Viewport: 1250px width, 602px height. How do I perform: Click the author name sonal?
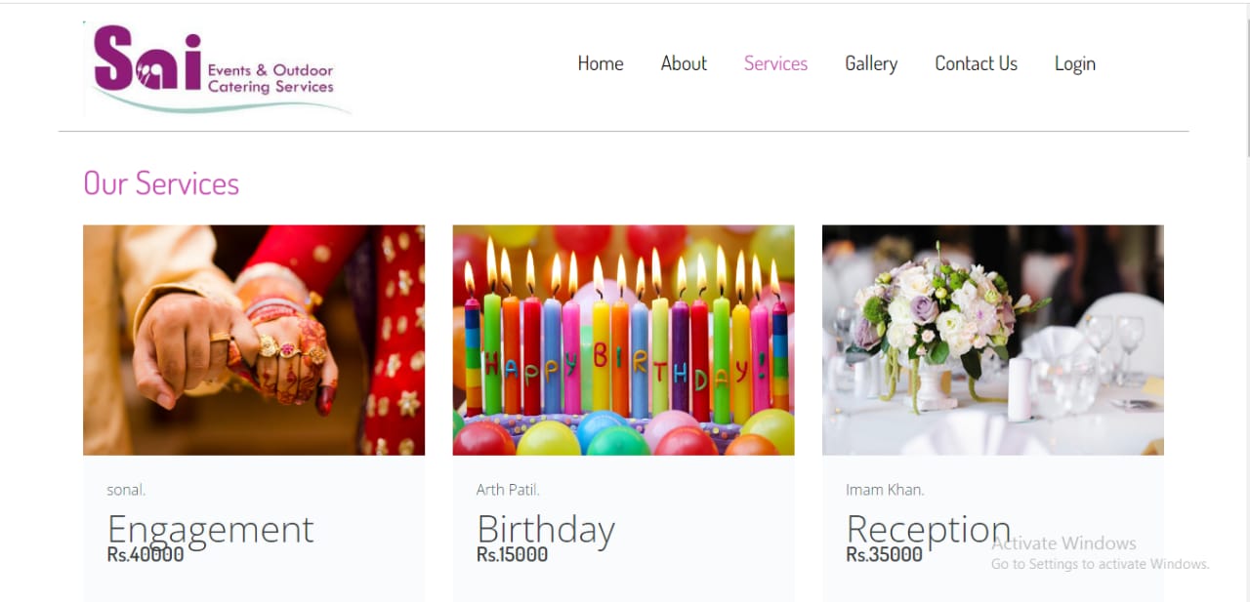pos(126,490)
